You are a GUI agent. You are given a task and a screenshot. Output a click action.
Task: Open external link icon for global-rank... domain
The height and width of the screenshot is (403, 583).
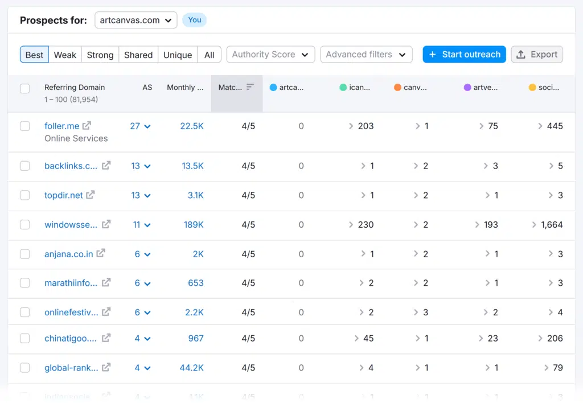pyautogui.click(x=106, y=368)
